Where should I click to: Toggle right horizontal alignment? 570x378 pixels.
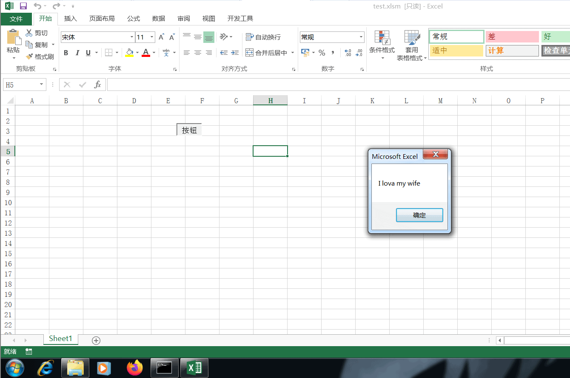209,53
